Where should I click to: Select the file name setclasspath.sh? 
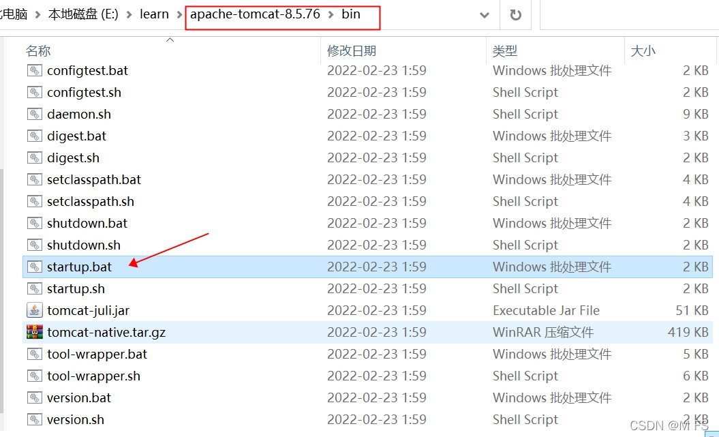coord(91,201)
